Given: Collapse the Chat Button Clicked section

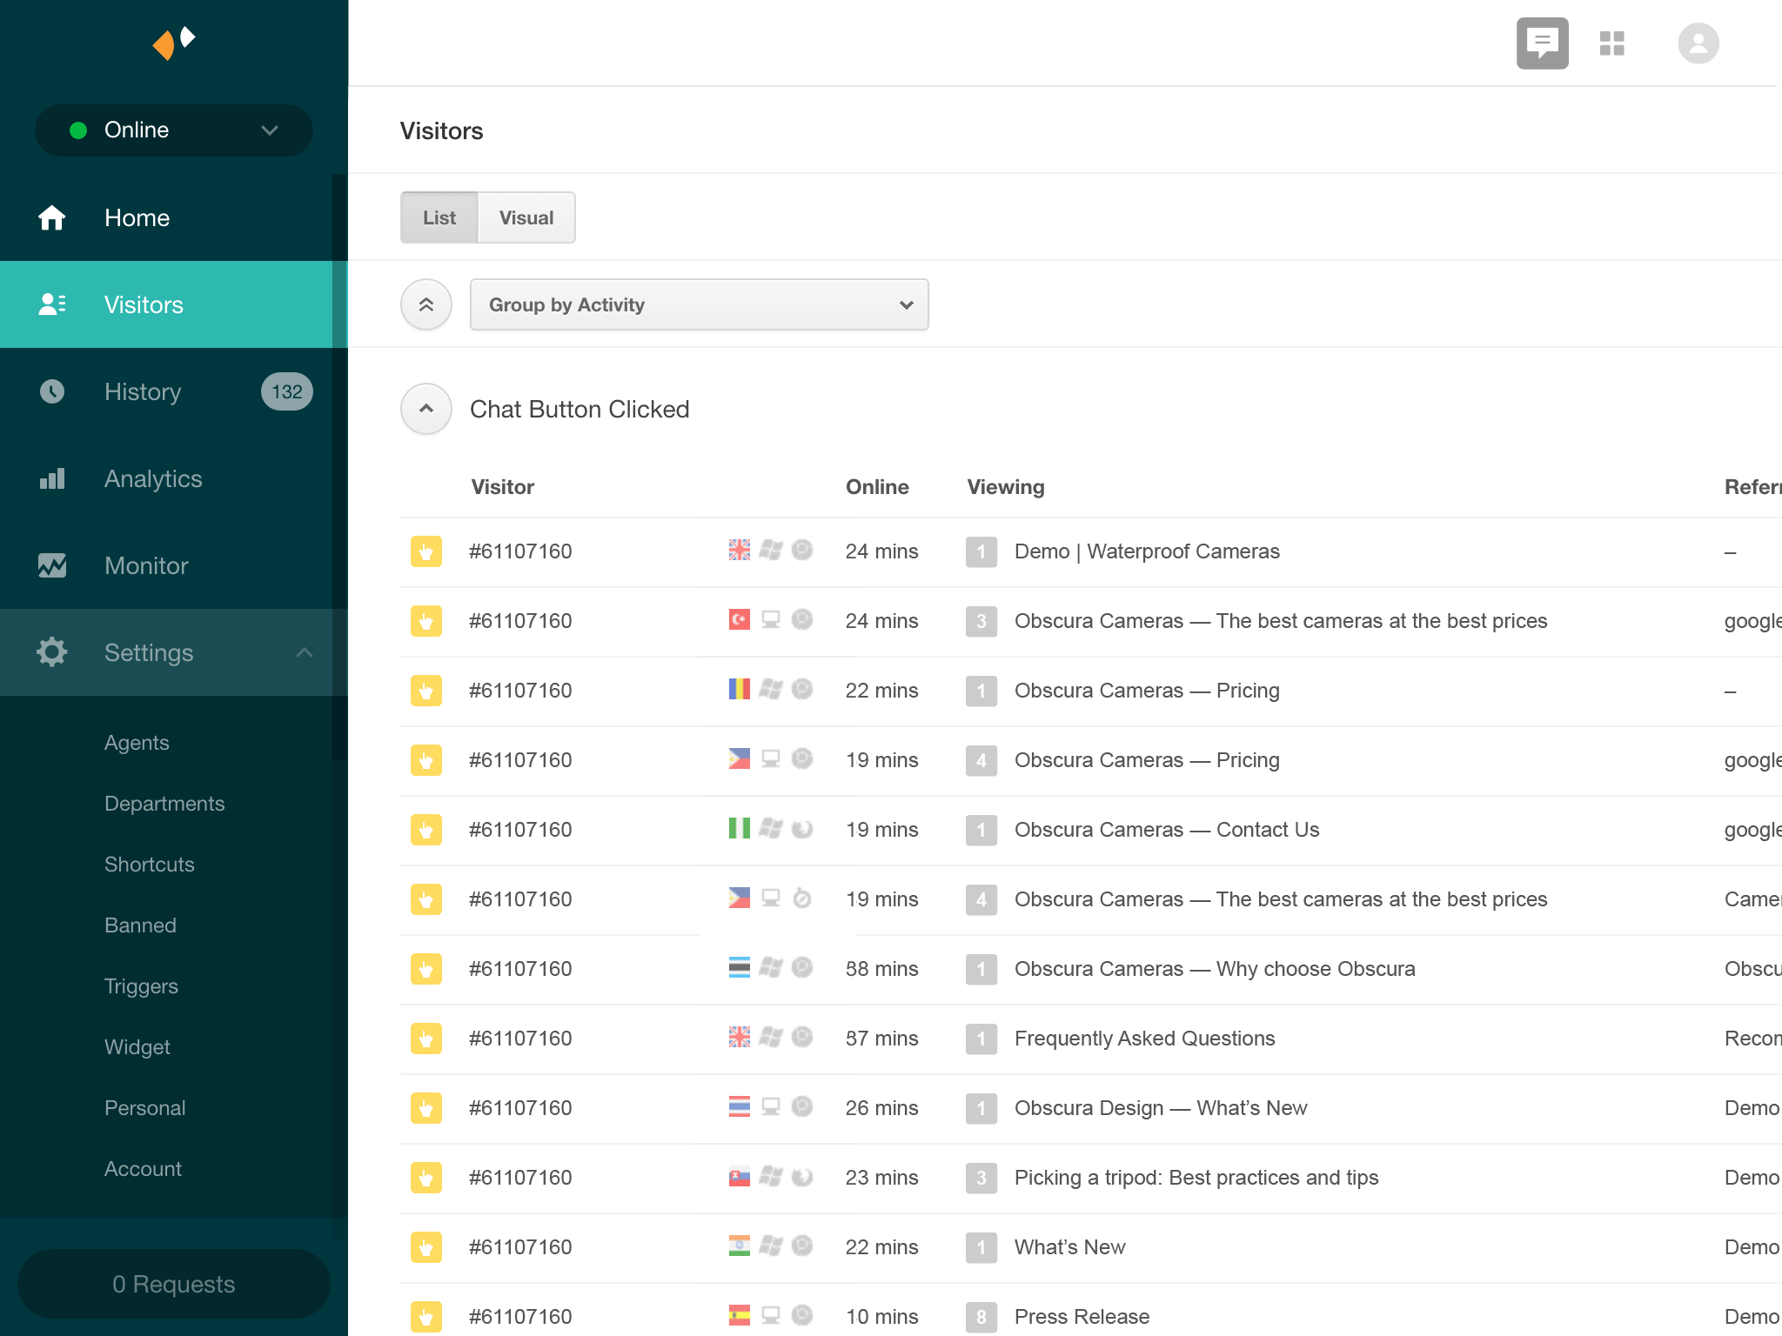Looking at the screenshot, I should (426, 409).
